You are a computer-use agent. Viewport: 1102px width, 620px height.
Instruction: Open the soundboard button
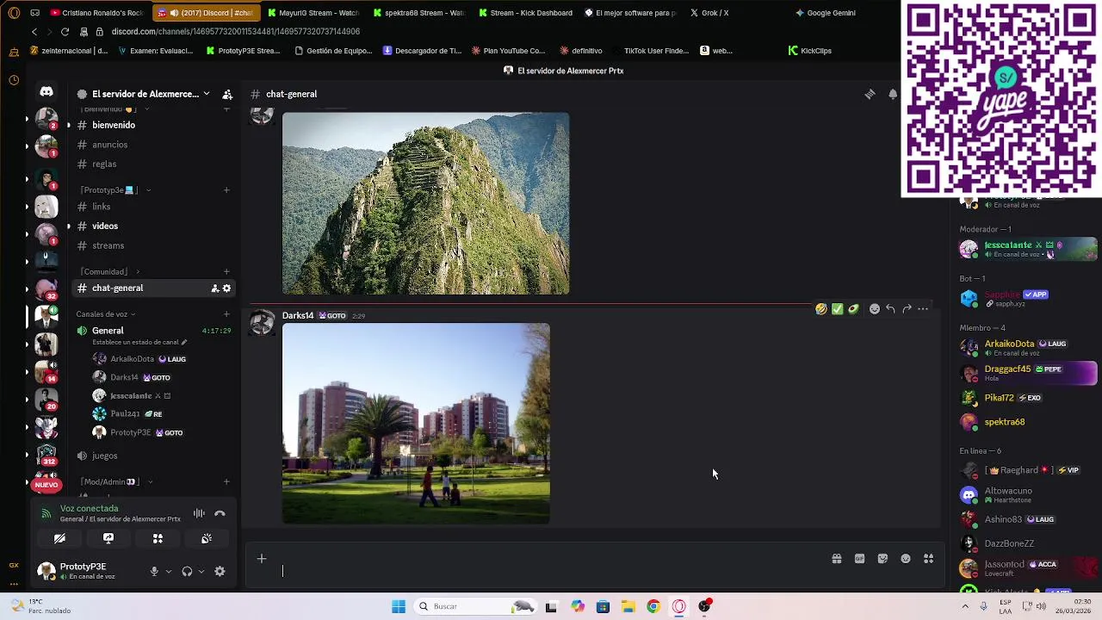pos(207,538)
